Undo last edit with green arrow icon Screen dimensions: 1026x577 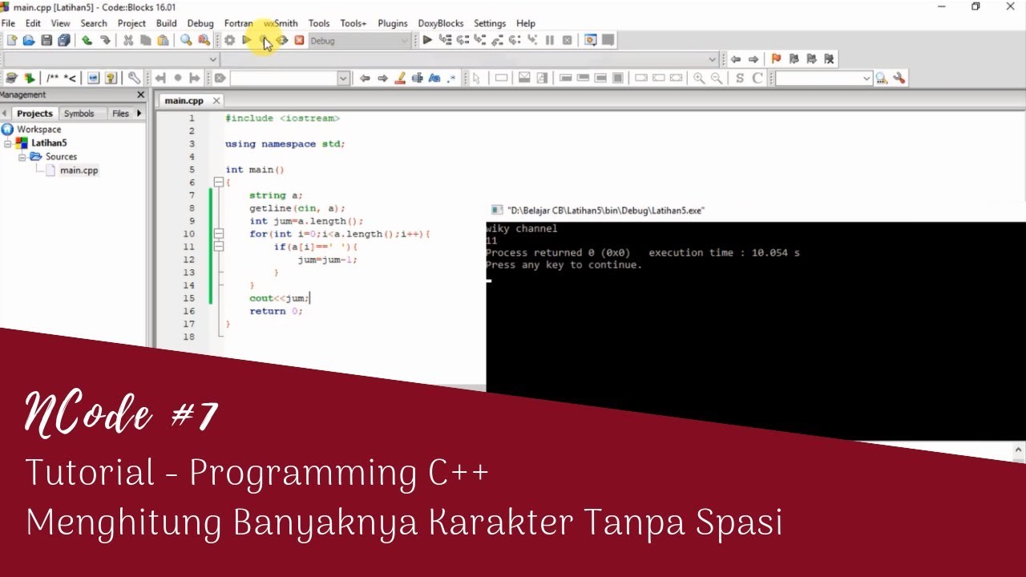coord(87,40)
